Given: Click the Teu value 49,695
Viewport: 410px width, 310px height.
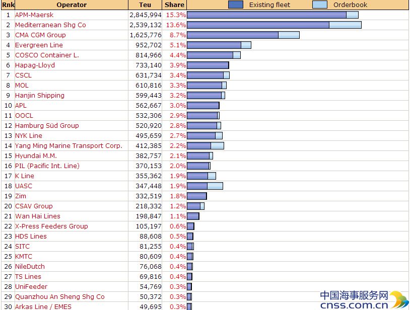Looking at the screenshot, I should pyautogui.click(x=151, y=307).
